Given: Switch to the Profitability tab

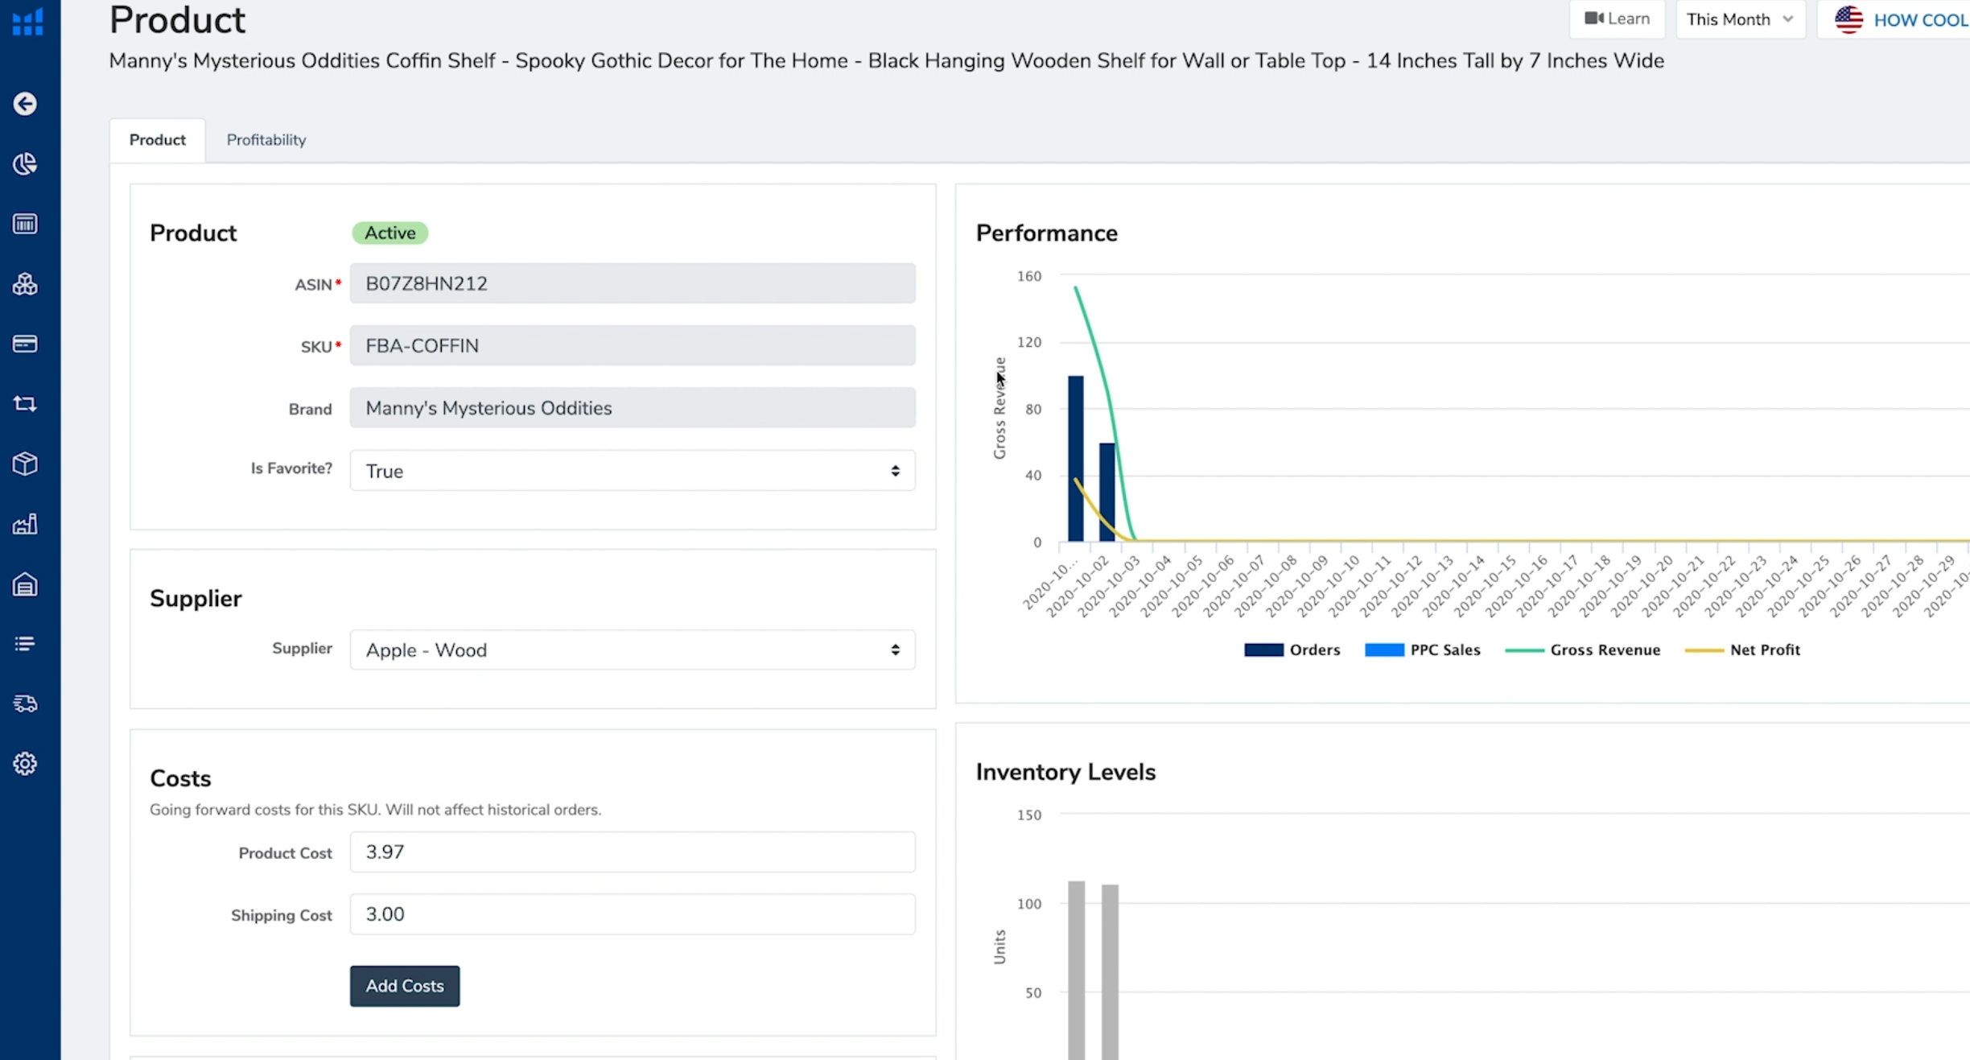Looking at the screenshot, I should (x=266, y=140).
